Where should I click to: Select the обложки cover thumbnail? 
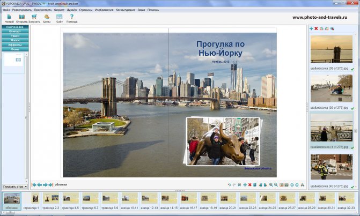coord(12,201)
